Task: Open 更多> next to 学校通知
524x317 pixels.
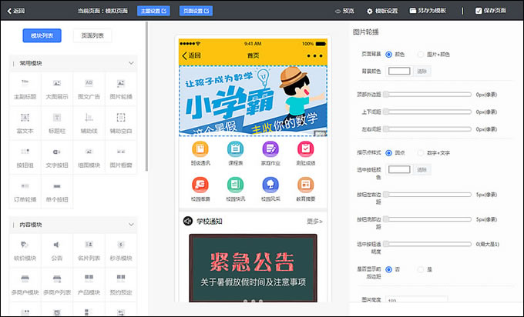Action: (314, 222)
